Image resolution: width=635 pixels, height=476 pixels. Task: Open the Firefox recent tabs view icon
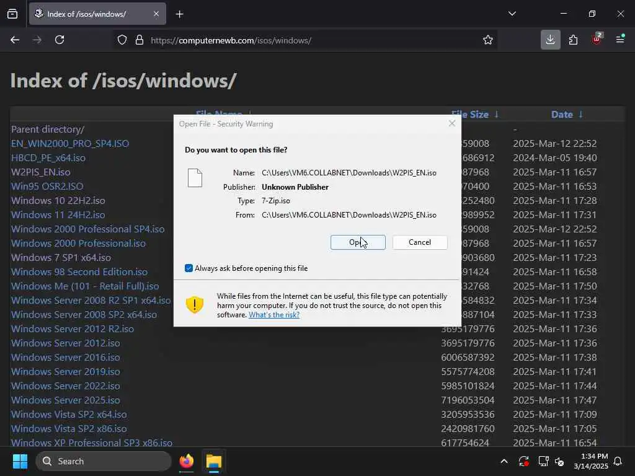12,14
